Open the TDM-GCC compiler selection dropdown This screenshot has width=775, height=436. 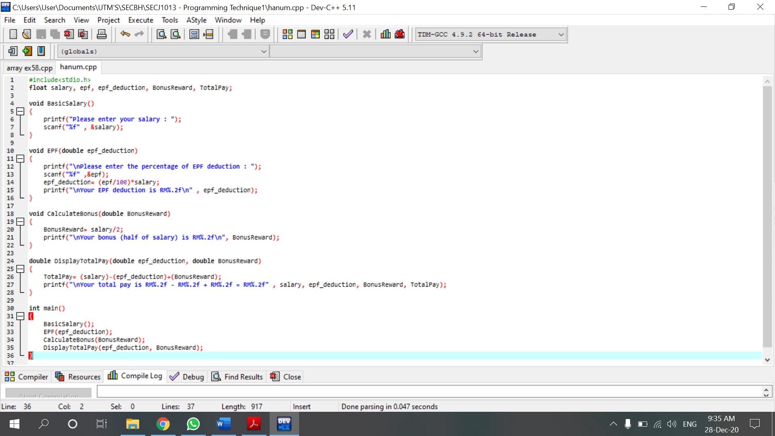pyautogui.click(x=561, y=34)
